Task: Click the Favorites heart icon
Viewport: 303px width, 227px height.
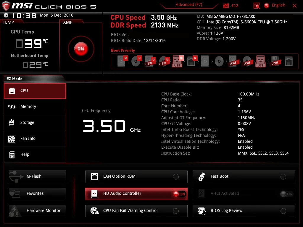Action: (15, 194)
